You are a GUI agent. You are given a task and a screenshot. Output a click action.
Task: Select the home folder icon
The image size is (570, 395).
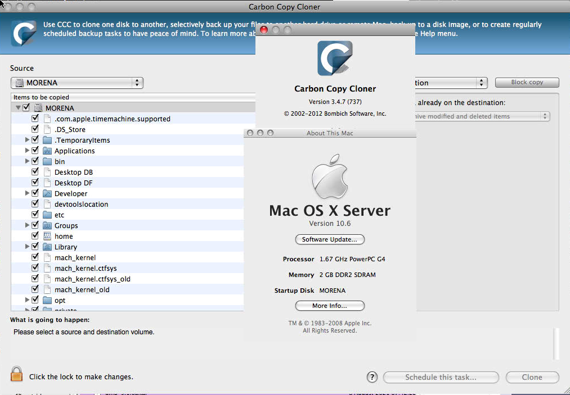click(x=47, y=236)
